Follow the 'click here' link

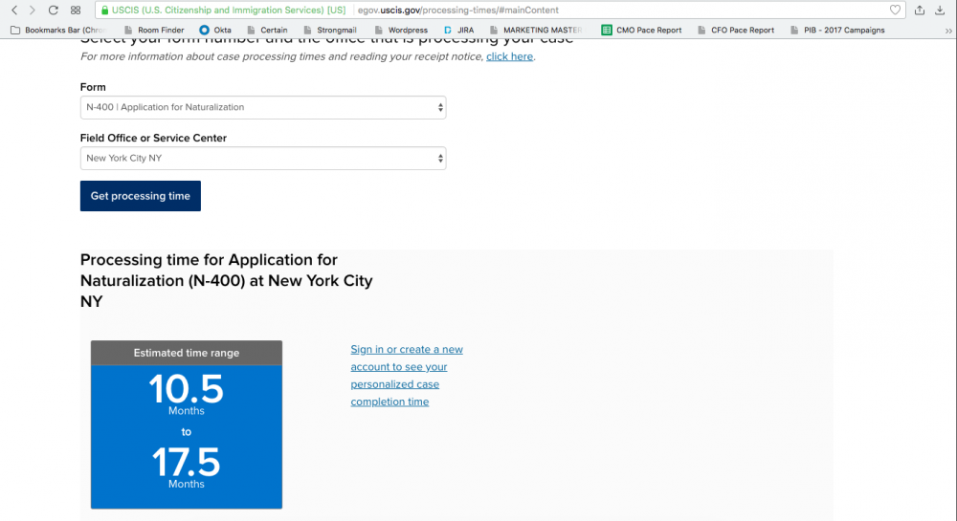[509, 57]
